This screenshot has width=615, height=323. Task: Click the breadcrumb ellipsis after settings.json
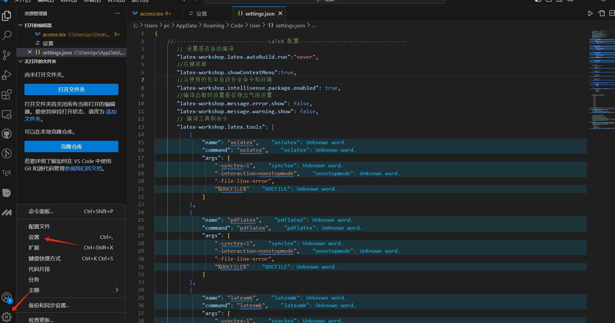(x=313, y=25)
